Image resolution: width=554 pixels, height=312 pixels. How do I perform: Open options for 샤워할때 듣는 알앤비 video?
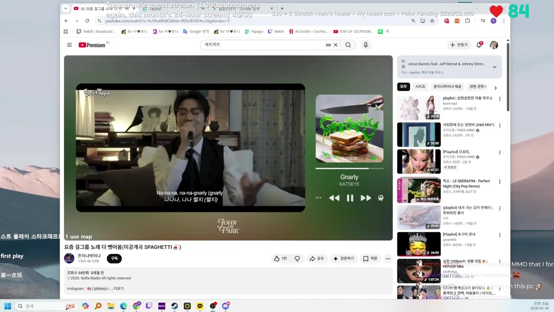(499, 126)
